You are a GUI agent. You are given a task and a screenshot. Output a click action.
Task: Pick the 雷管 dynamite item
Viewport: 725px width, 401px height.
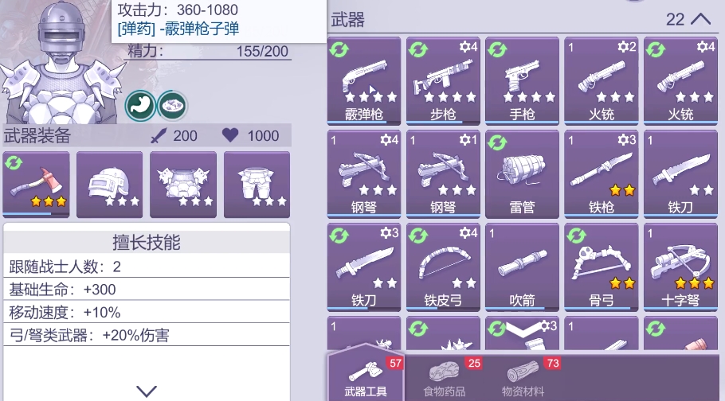point(522,174)
